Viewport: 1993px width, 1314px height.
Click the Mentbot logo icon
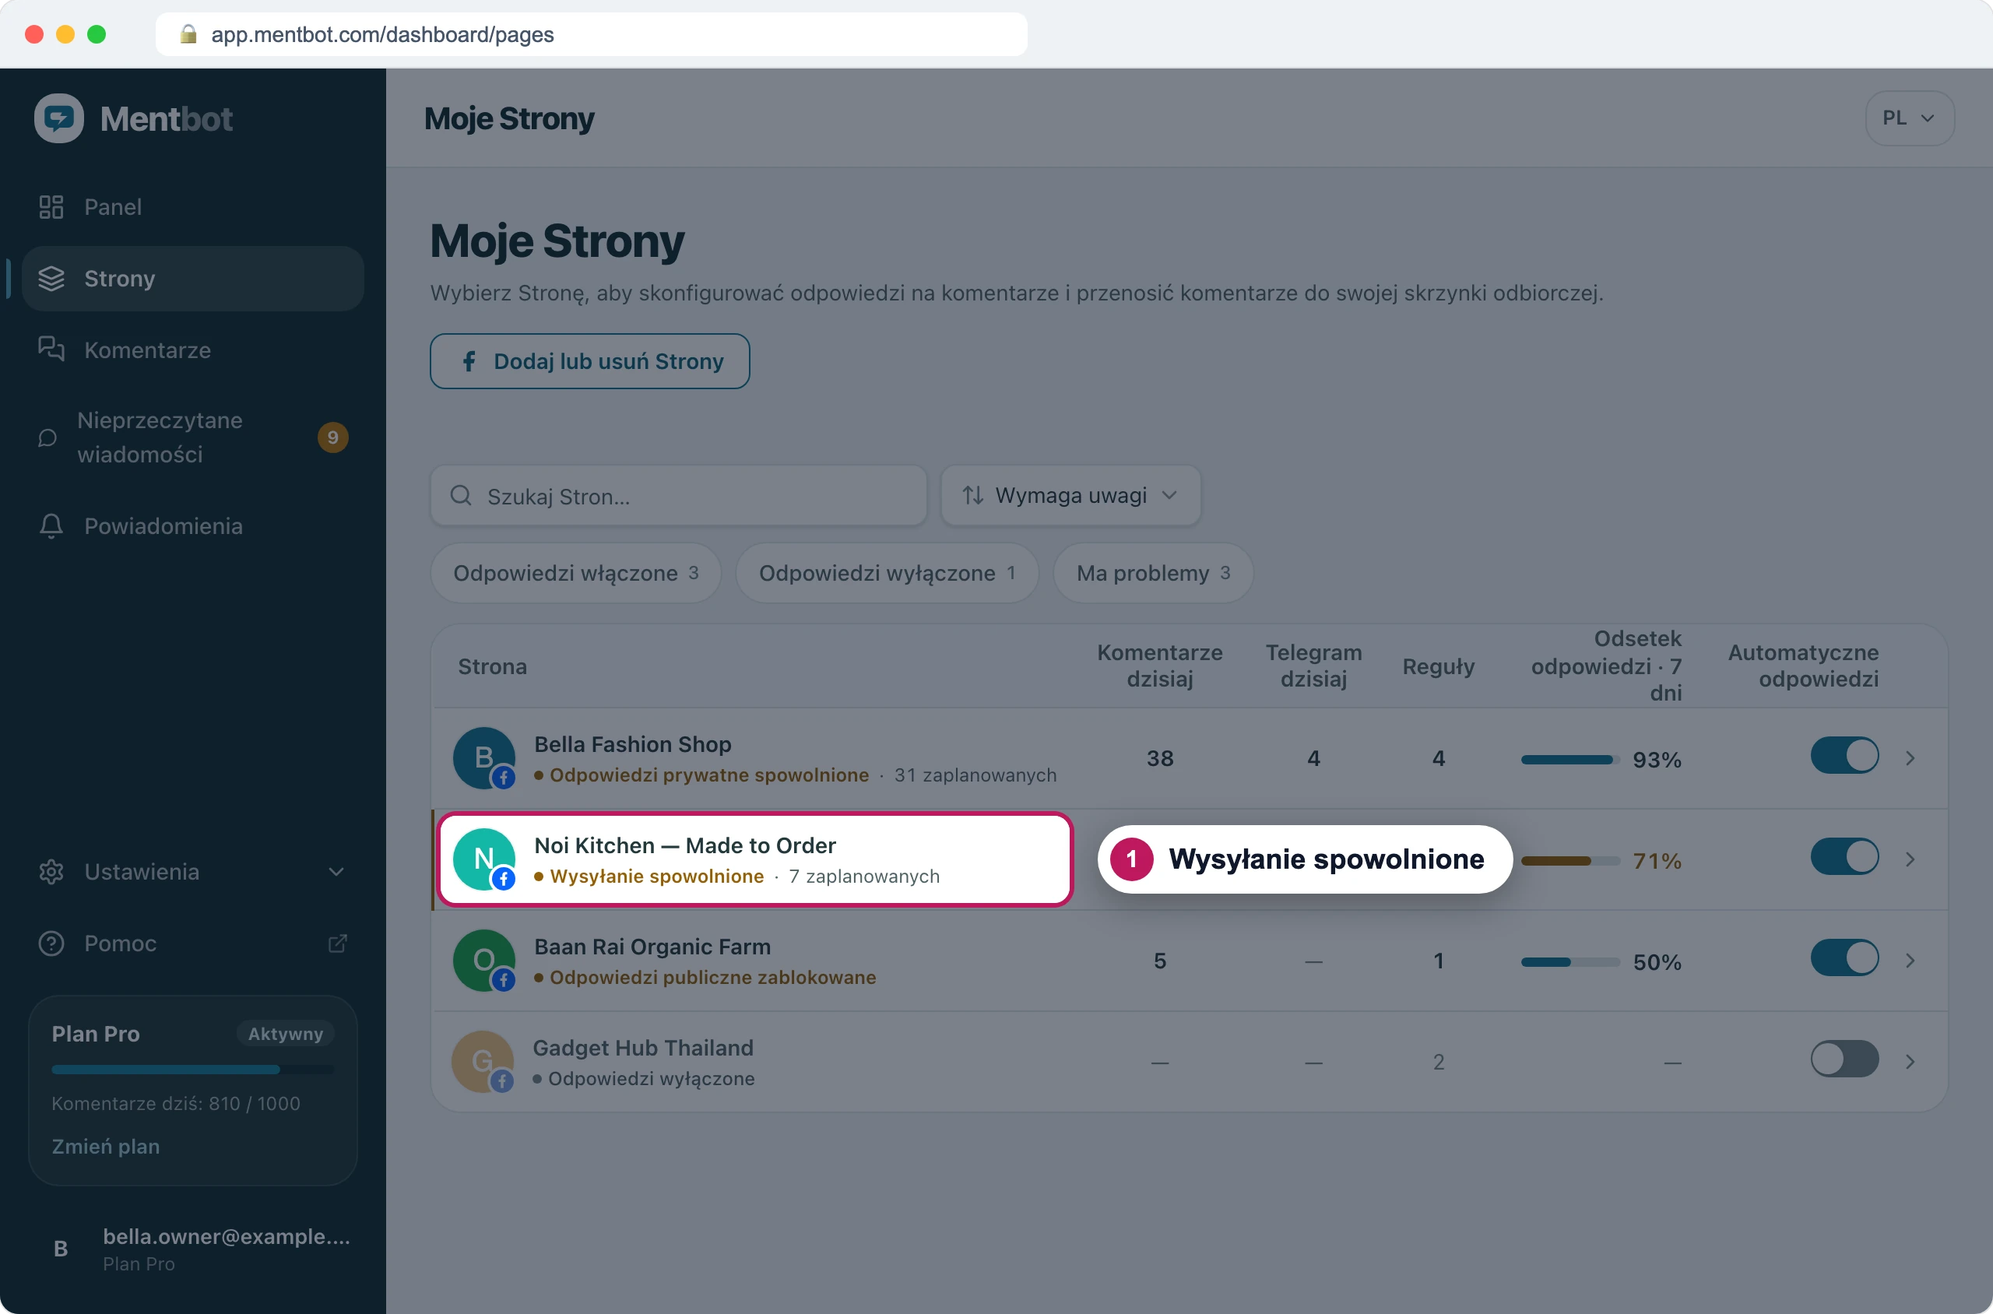point(58,118)
